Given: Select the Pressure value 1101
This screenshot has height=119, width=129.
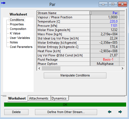Looking at the screenshot, I should pyautogui.click(x=105, y=26).
